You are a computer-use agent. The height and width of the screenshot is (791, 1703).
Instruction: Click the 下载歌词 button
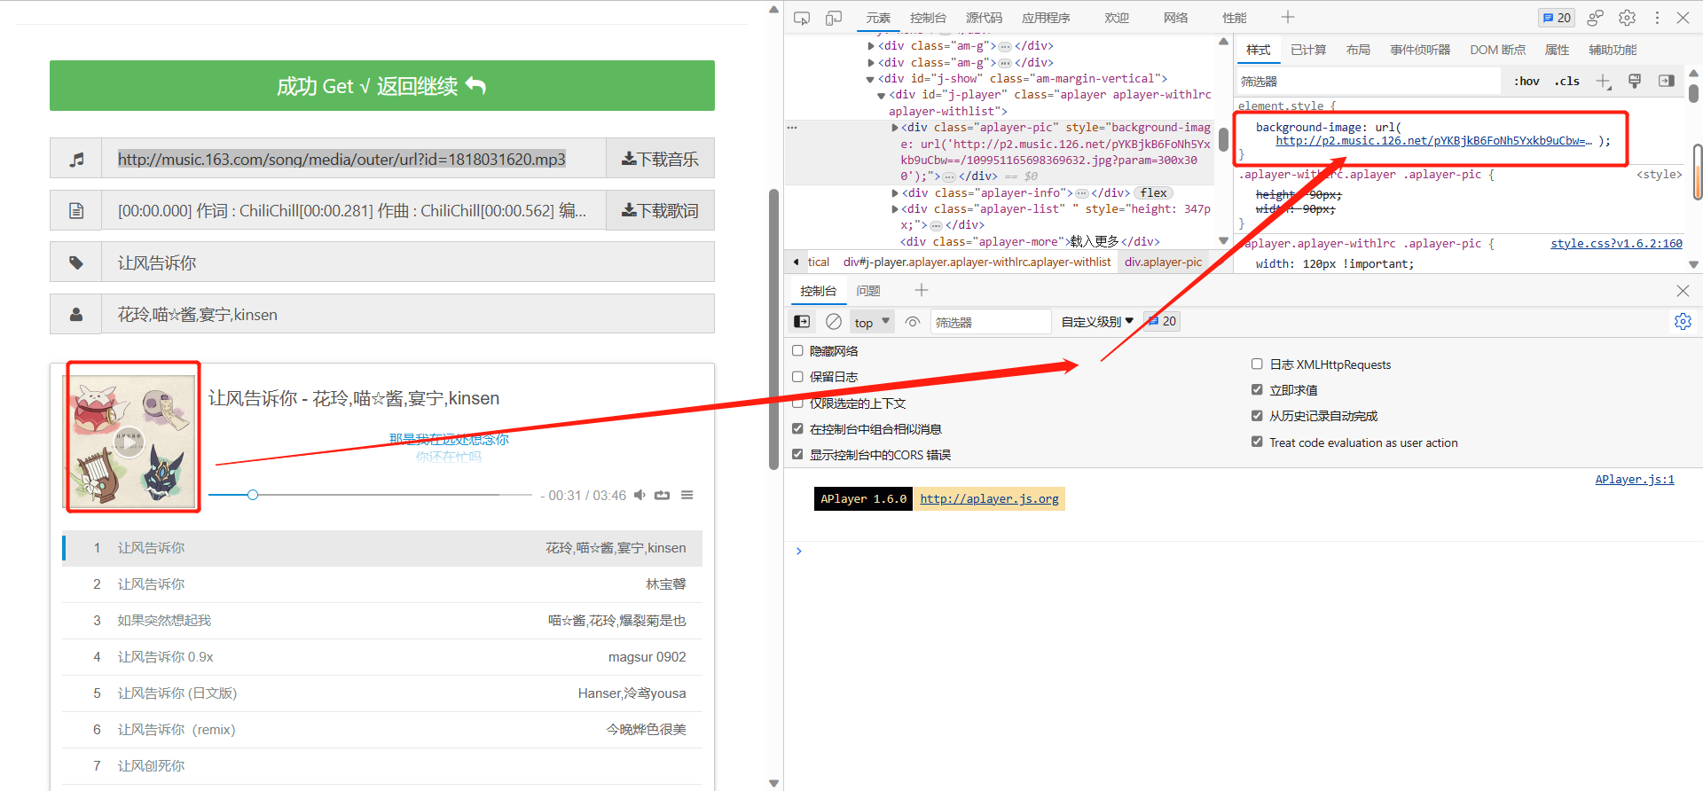(x=660, y=211)
